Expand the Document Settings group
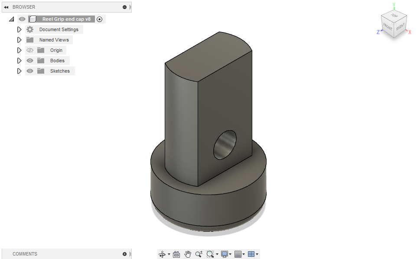417x259 pixels. pyautogui.click(x=19, y=29)
